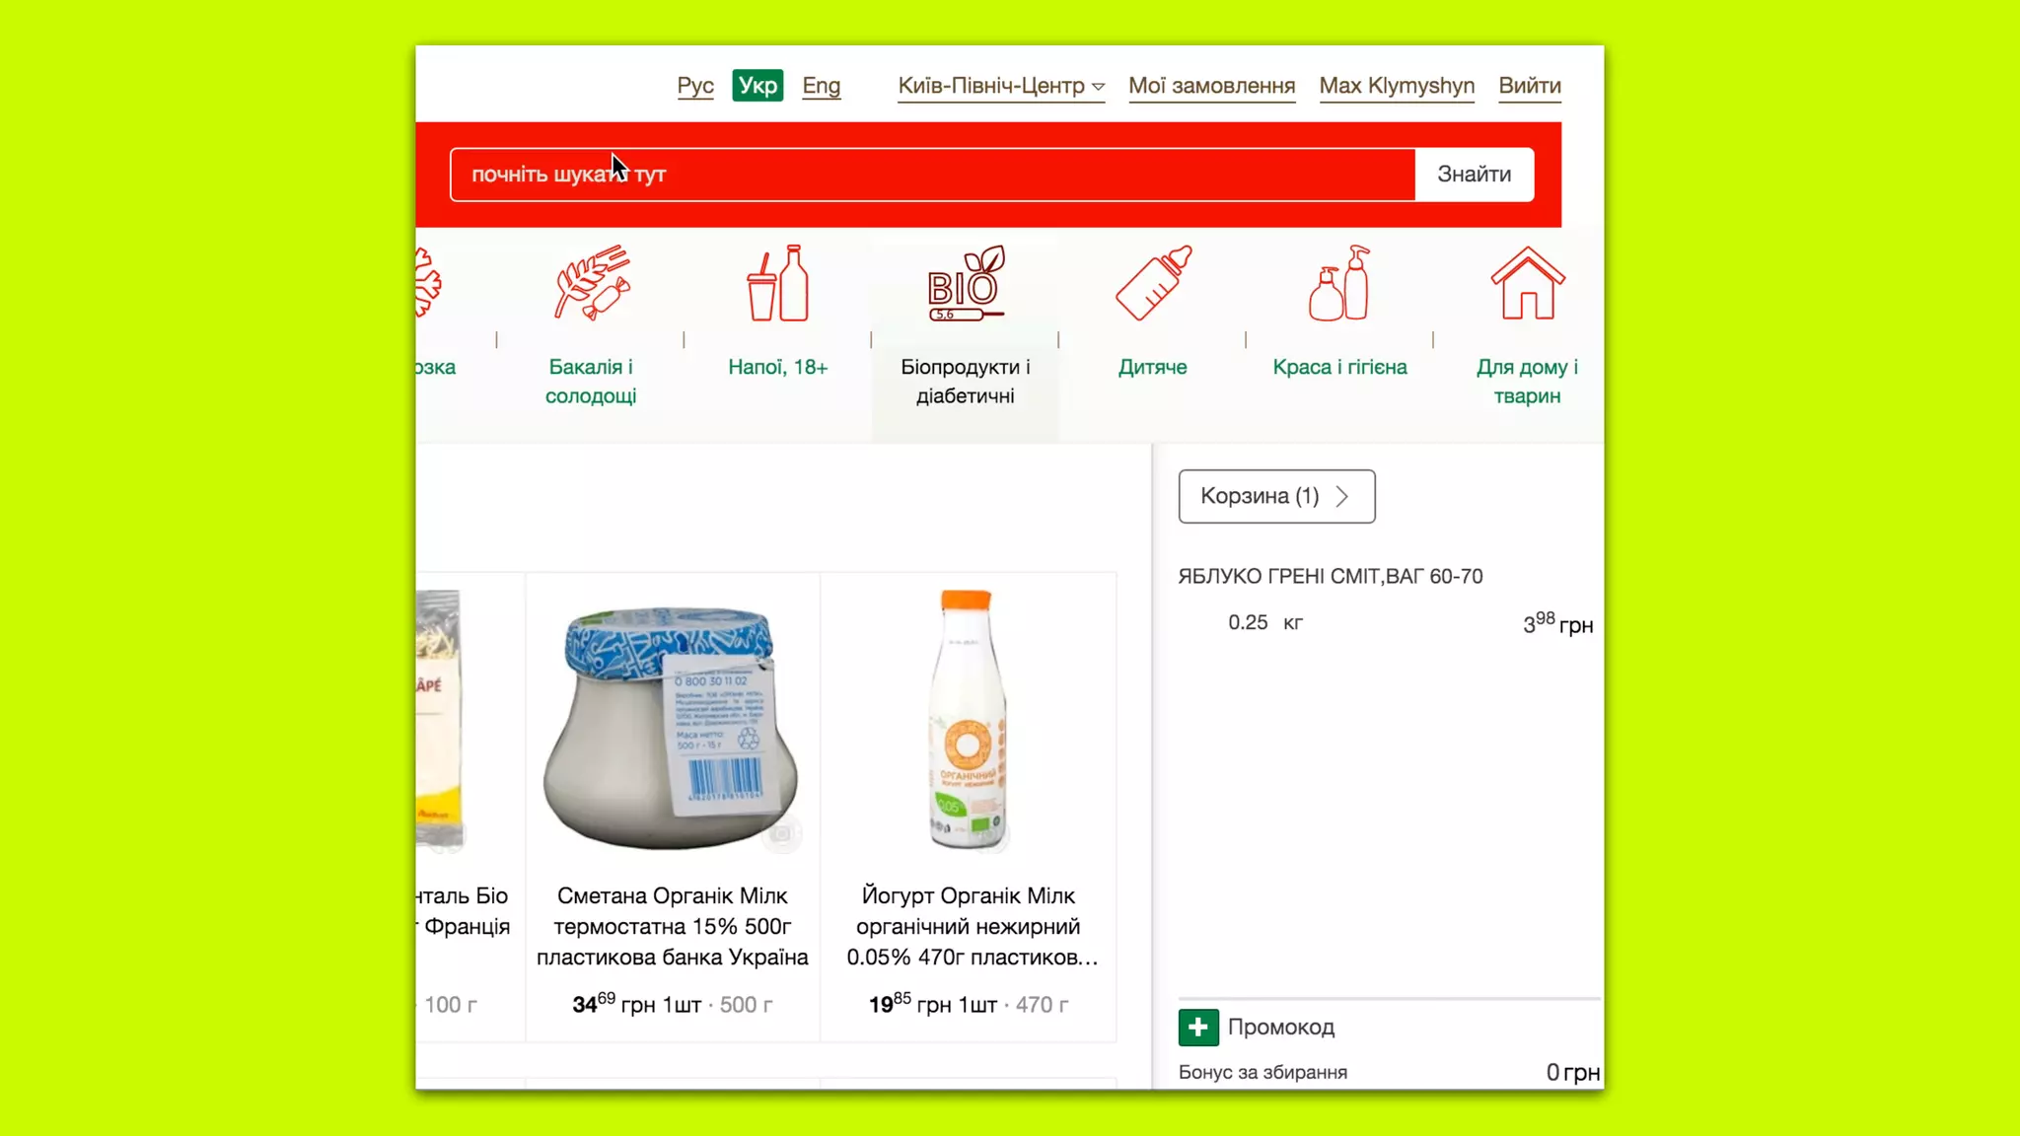Open the Max Klymyshyn profile link
Image resolution: width=2020 pixels, height=1136 pixels.
coord(1397,86)
